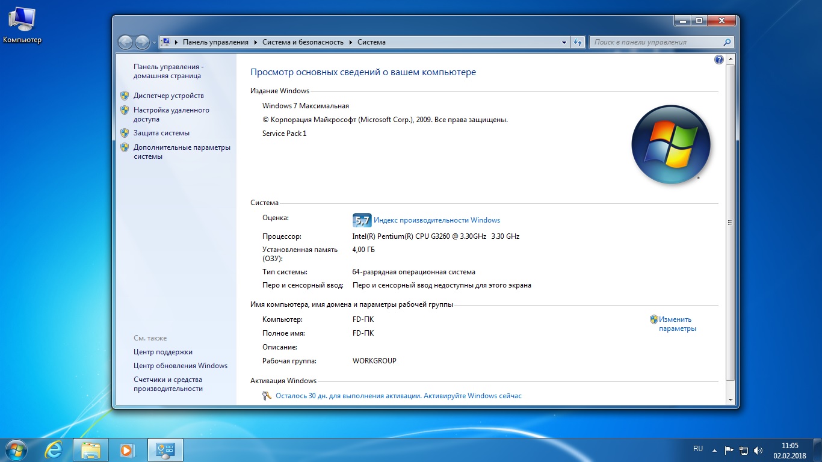Select Панель управления in the breadcrumb path
This screenshot has width=822, height=462.
215,42
